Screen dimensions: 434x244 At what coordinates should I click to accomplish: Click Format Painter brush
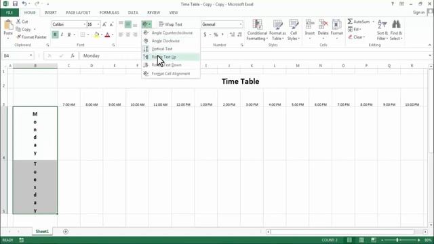[x=32, y=37]
